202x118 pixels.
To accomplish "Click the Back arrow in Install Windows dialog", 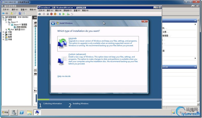I will click(53, 23).
